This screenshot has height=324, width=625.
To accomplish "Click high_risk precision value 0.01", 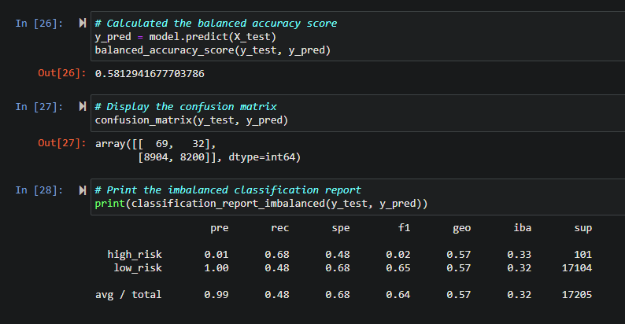I will point(216,255).
